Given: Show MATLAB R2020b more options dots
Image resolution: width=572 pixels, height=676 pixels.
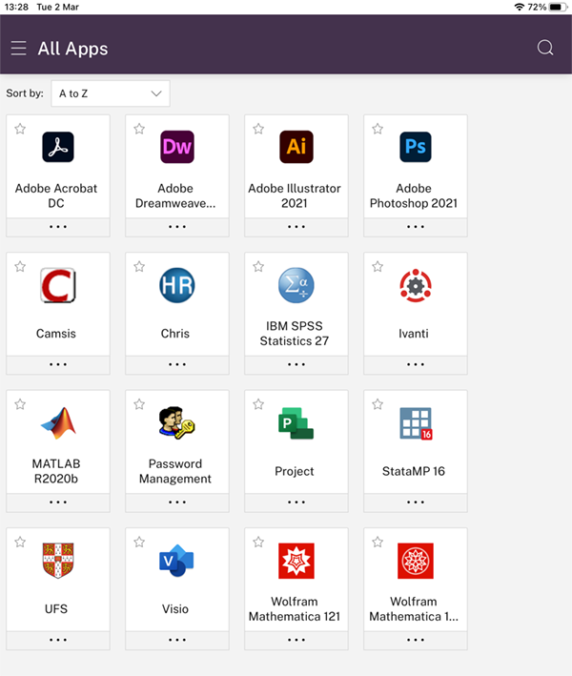Looking at the screenshot, I should pyautogui.click(x=58, y=502).
